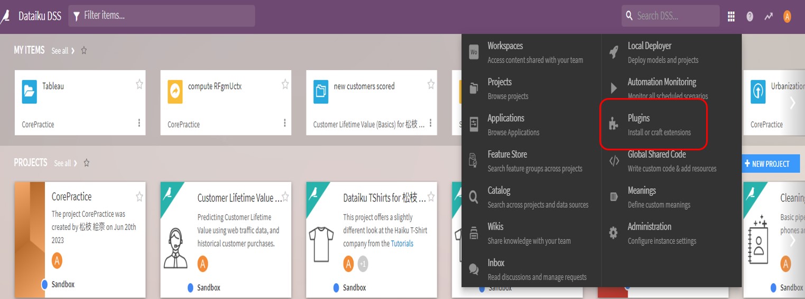The width and height of the screenshot is (805, 299).
Task: Click the Workspaces menu icon
Action: click(474, 52)
